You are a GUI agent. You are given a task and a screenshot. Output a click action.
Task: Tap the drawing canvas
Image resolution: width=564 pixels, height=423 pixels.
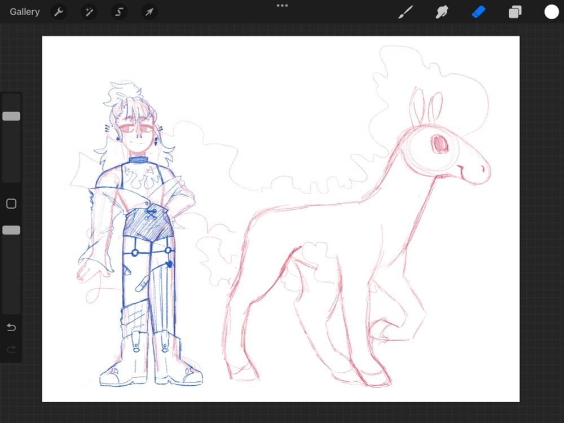pos(280,219)
